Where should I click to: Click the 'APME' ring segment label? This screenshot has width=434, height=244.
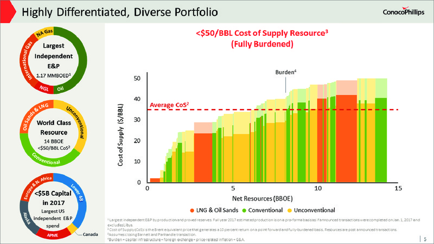(52, 235)
